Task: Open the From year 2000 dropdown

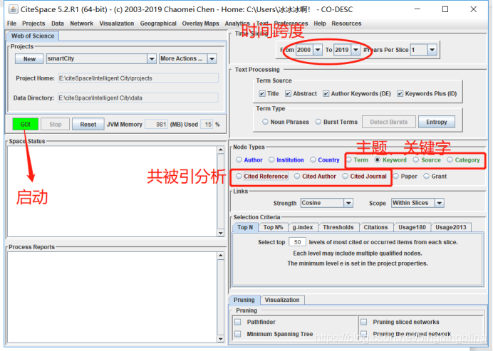Action: click(318, 50)
